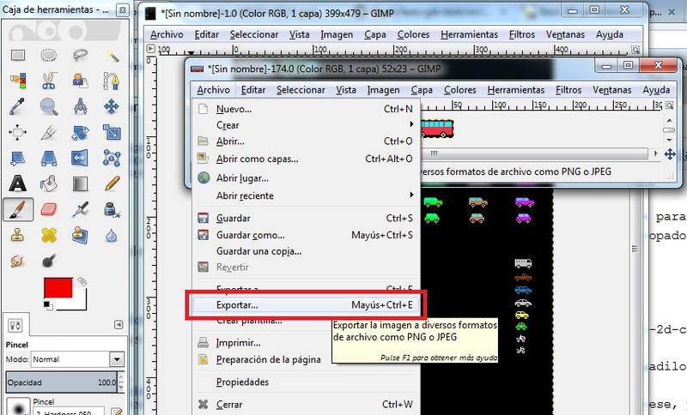Open Ayuda menu in back 399x479 window
Image resolution: width=687 pixels, height=415 pixels.
(x=610, y=34)
